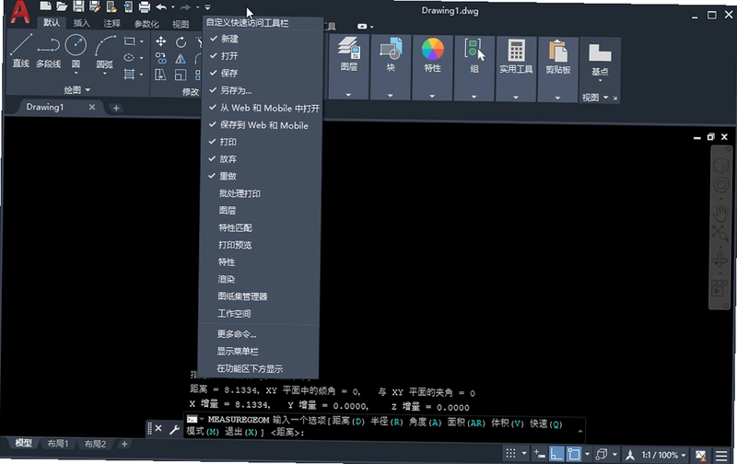Expand the dropdown arrow under 特性 panel

tap(432, 97)
